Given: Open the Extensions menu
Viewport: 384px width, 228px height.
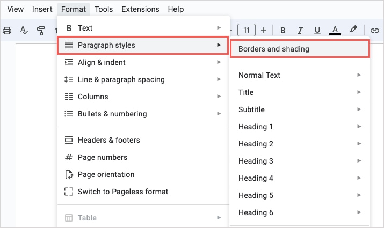Looking at the screenshot, I should 140,9.
